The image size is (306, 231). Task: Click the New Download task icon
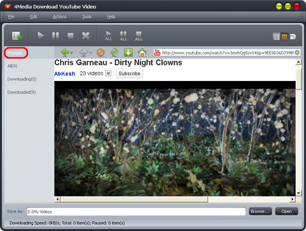17,36
